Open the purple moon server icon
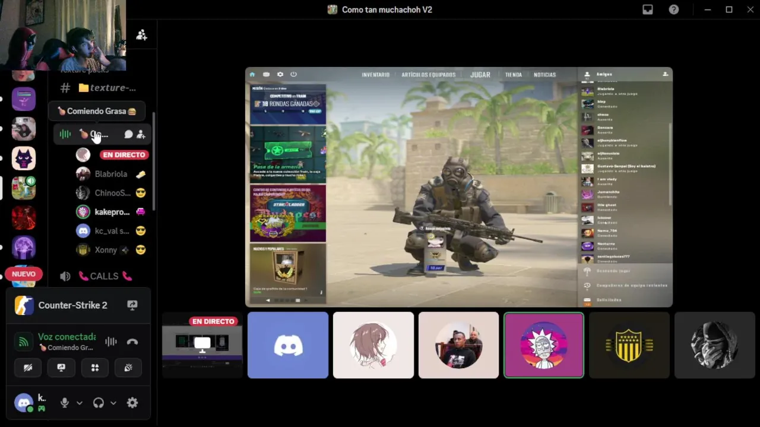 coord(24,247)
